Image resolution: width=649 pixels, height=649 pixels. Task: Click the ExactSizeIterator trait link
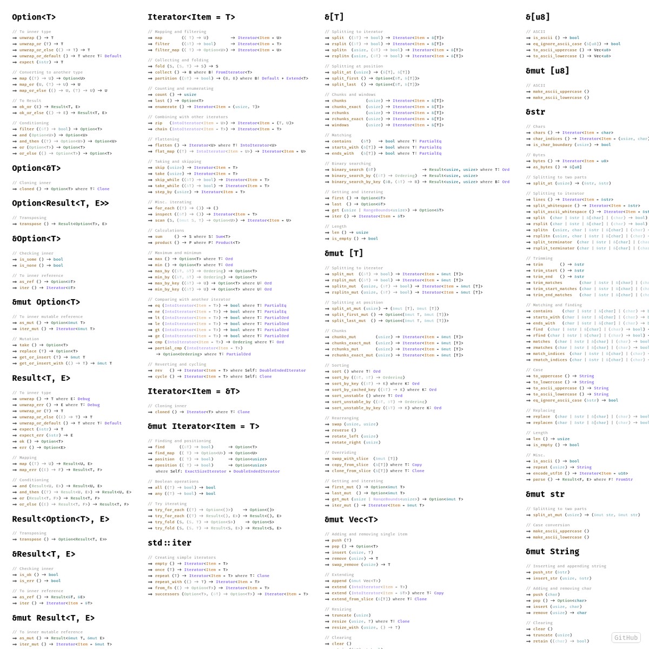(198, 471)
